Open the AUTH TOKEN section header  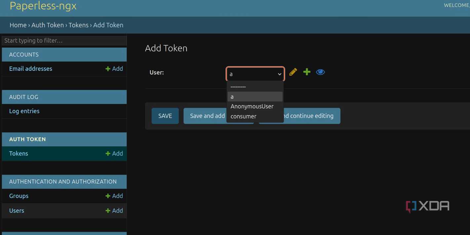click(27, 139)
